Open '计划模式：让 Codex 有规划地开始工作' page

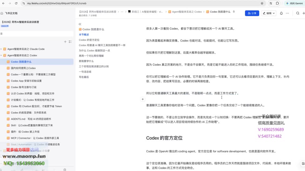click(32, 100)
